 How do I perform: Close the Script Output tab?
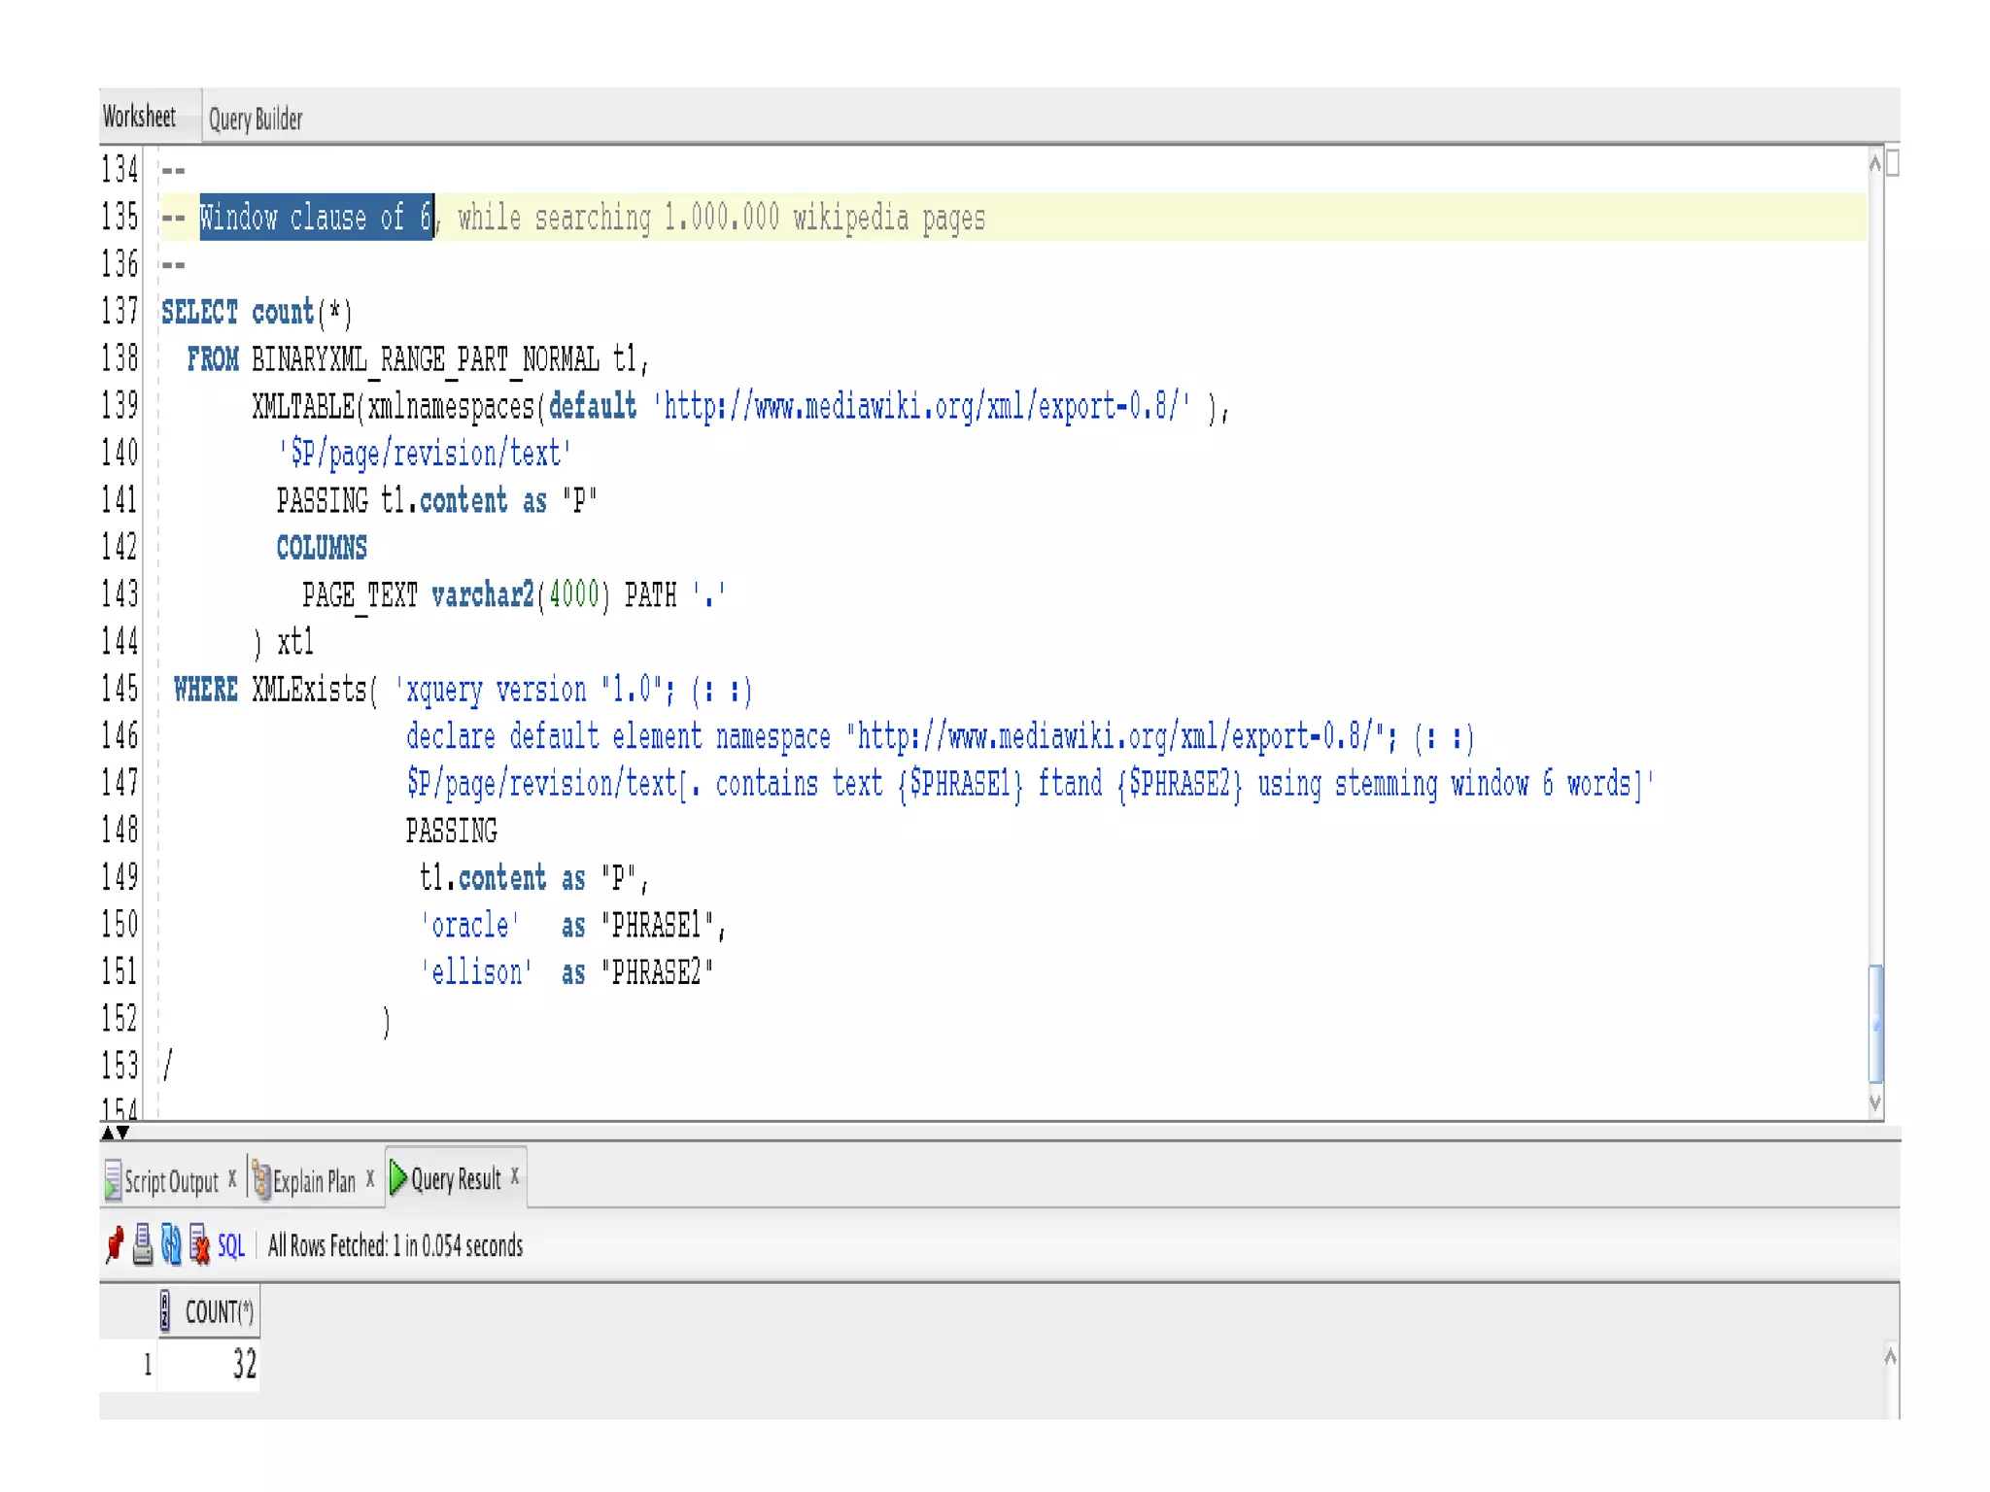232,1178
